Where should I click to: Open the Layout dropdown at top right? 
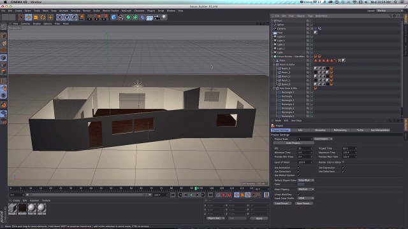(x=390, y=11)
